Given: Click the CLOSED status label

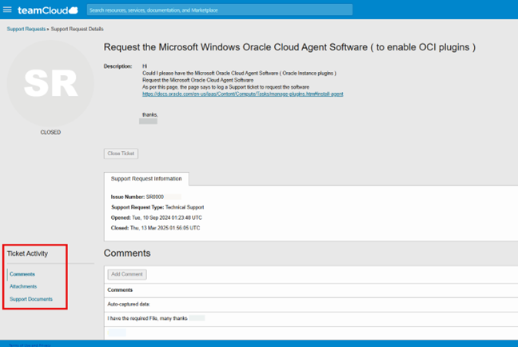Looking at the screenshot, I should click(50, 132).
